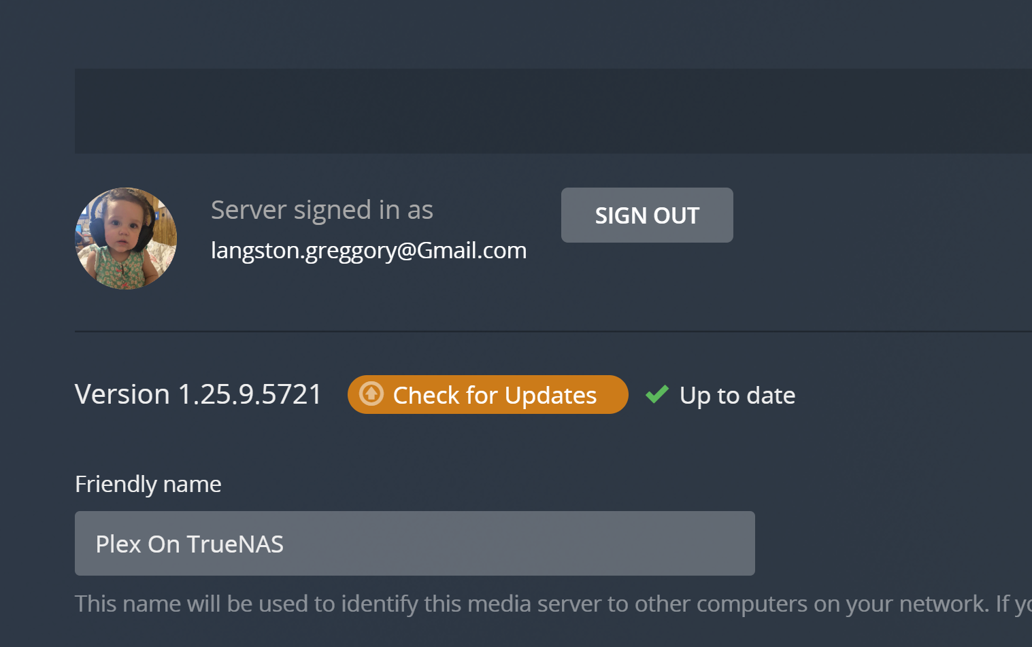Click the "Gmail.com" part of the email
Screen dimensions: 1032x647
pos(471,250)
